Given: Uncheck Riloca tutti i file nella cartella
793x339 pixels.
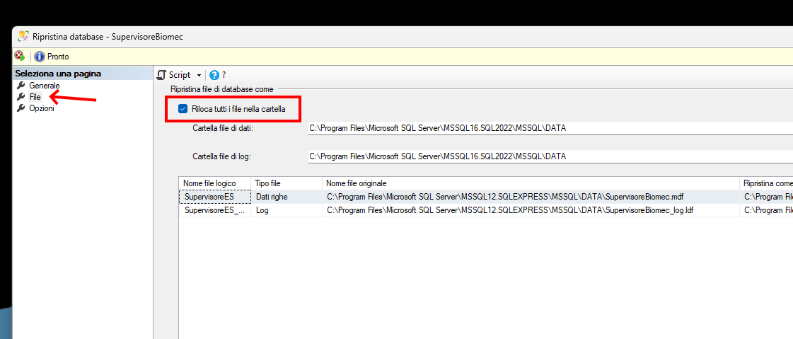Looking at the screenshot, I should tap(183, 109).
